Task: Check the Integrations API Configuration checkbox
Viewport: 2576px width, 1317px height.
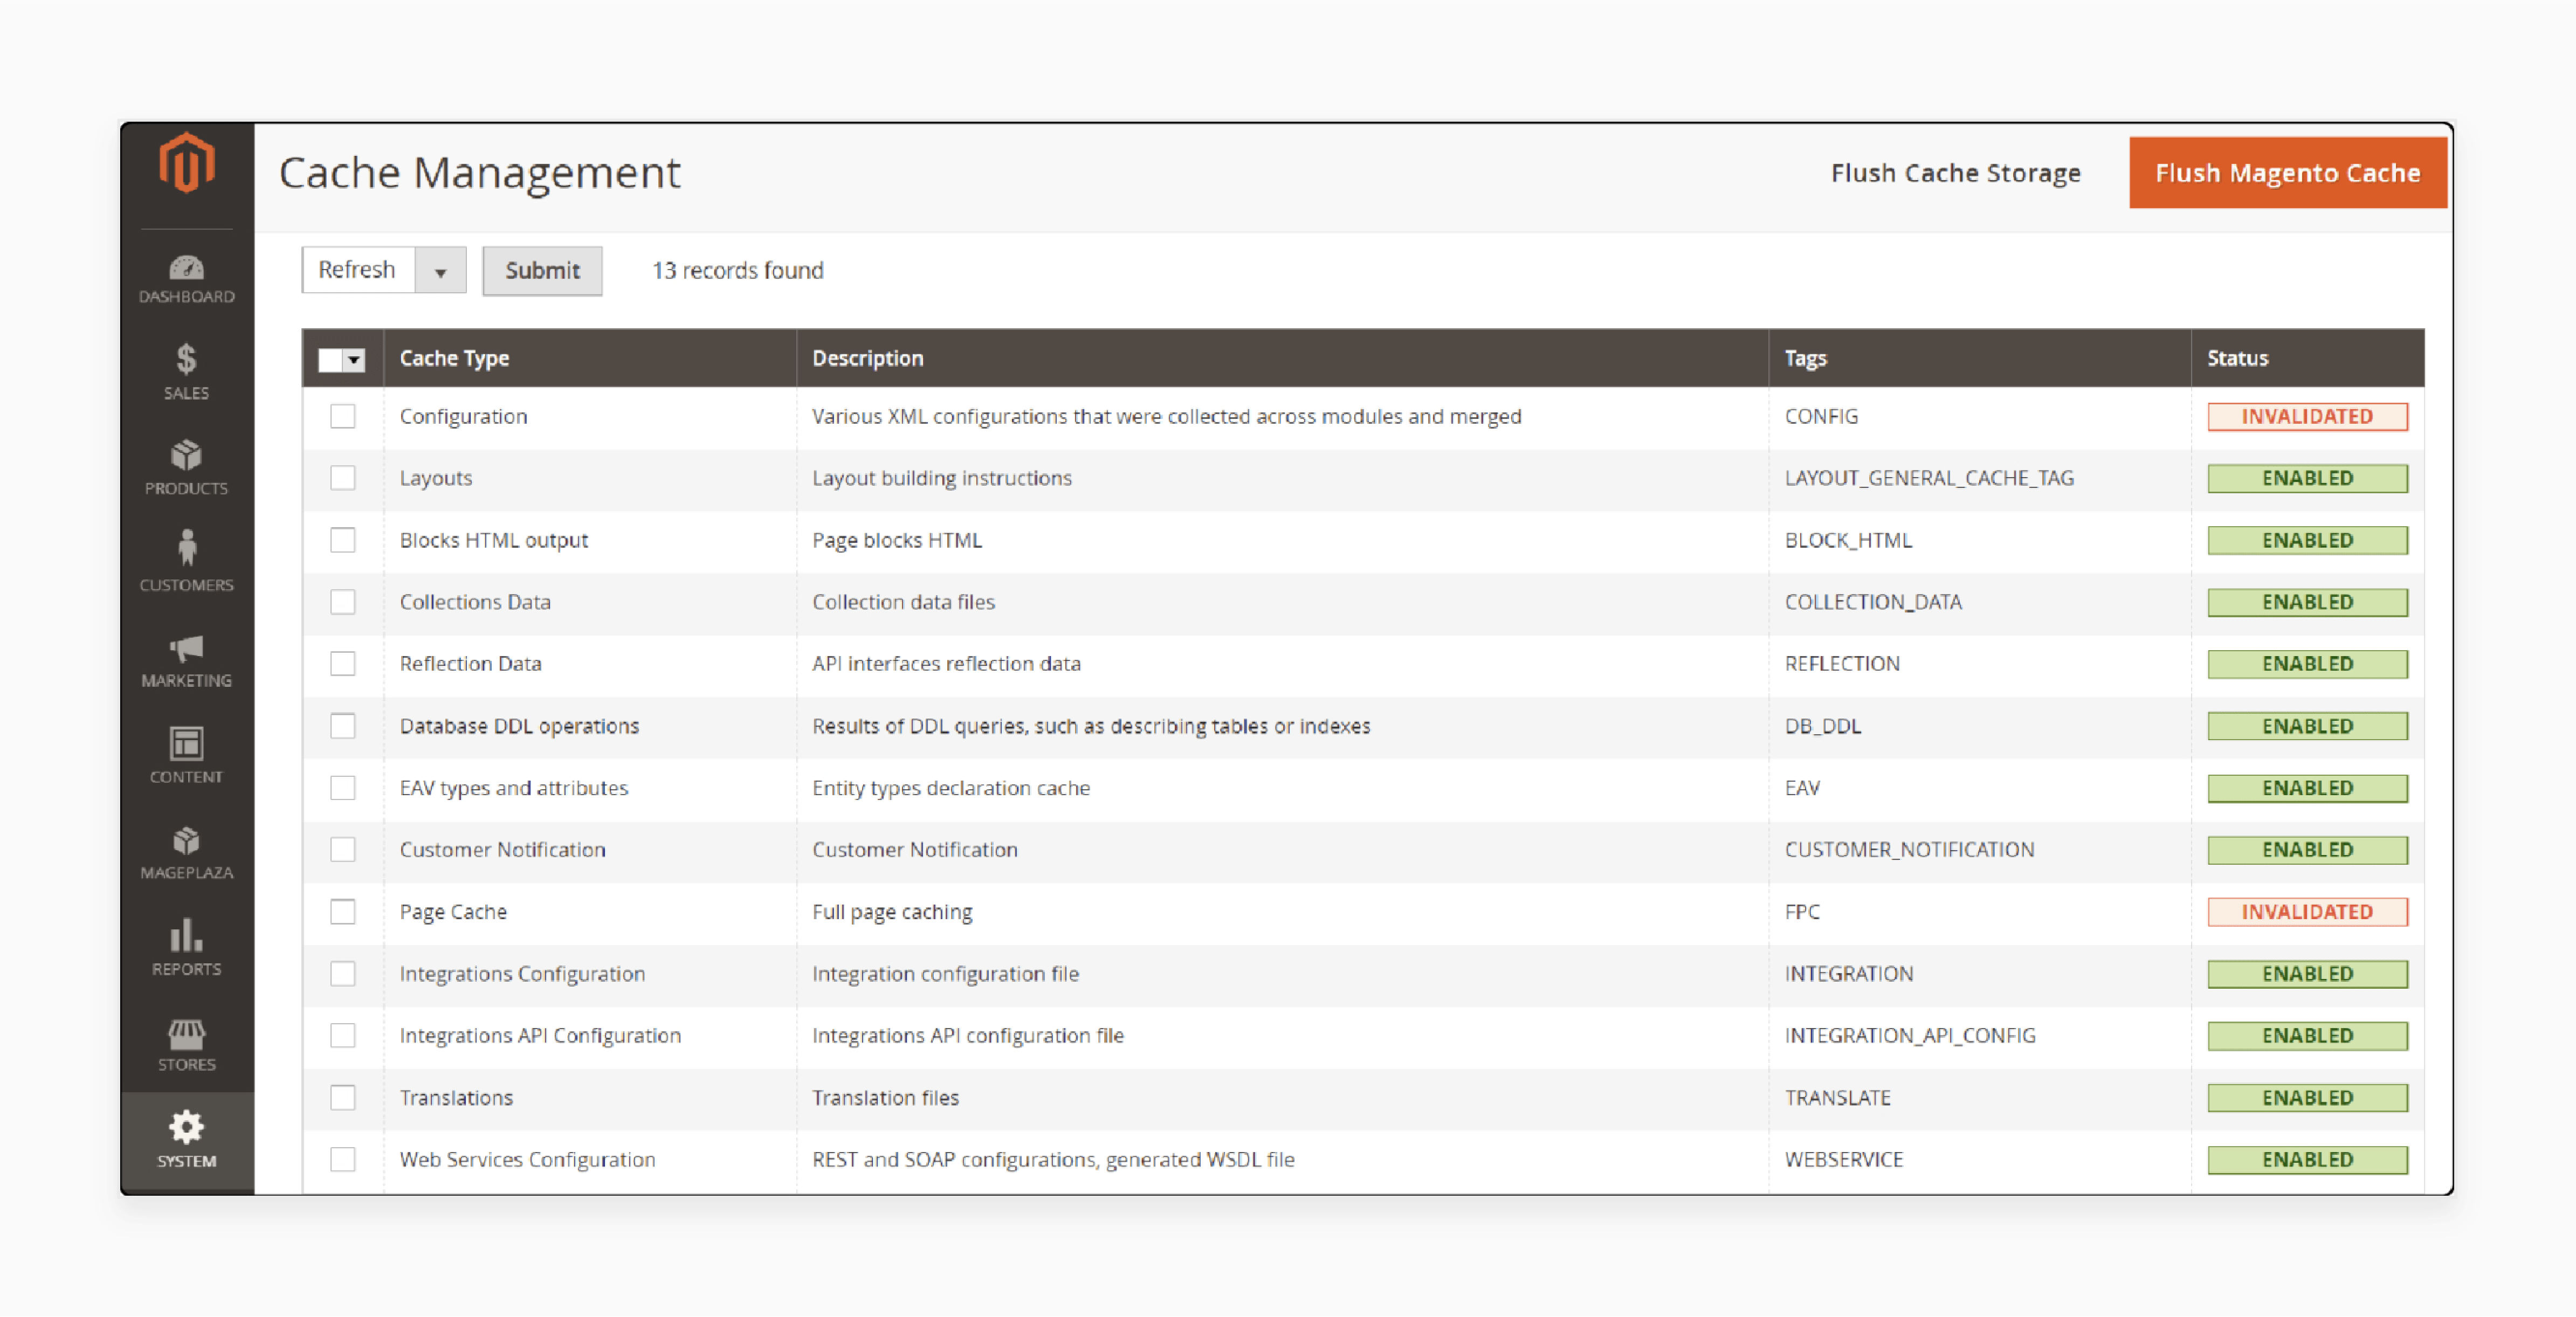Action: click(x=343, y=1035)
